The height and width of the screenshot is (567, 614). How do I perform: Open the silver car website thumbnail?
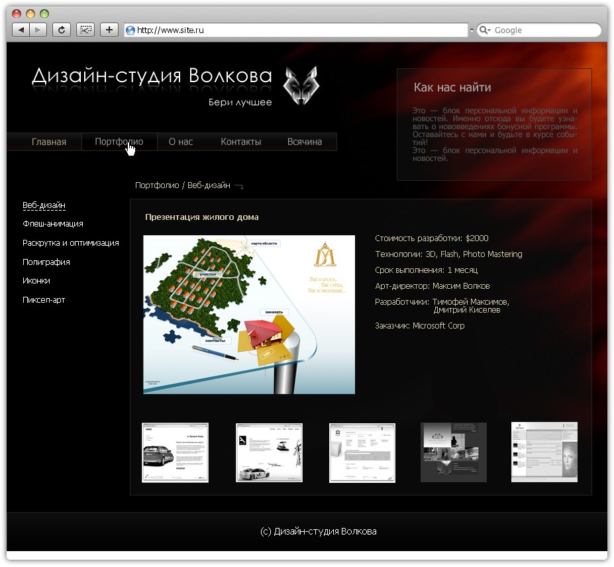pyautogui.click(x=175, y=452)
